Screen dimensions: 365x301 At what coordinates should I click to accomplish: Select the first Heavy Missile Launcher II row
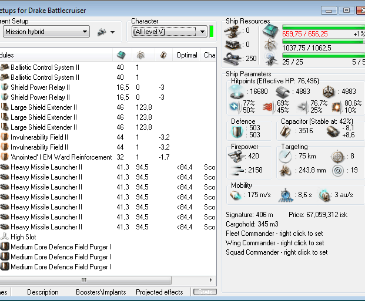point(108,167)
